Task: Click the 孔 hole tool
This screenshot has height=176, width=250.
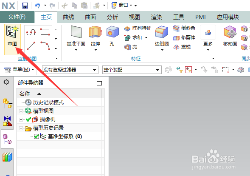Action: (x=112, y=36)
